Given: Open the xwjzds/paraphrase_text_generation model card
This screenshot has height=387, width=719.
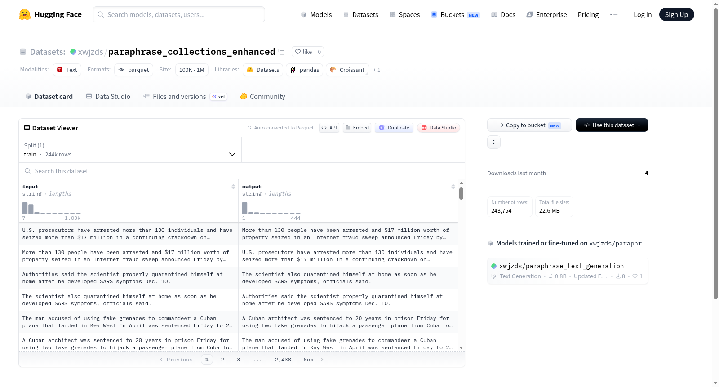Looking at the screenshot, I should coord(568,271).
